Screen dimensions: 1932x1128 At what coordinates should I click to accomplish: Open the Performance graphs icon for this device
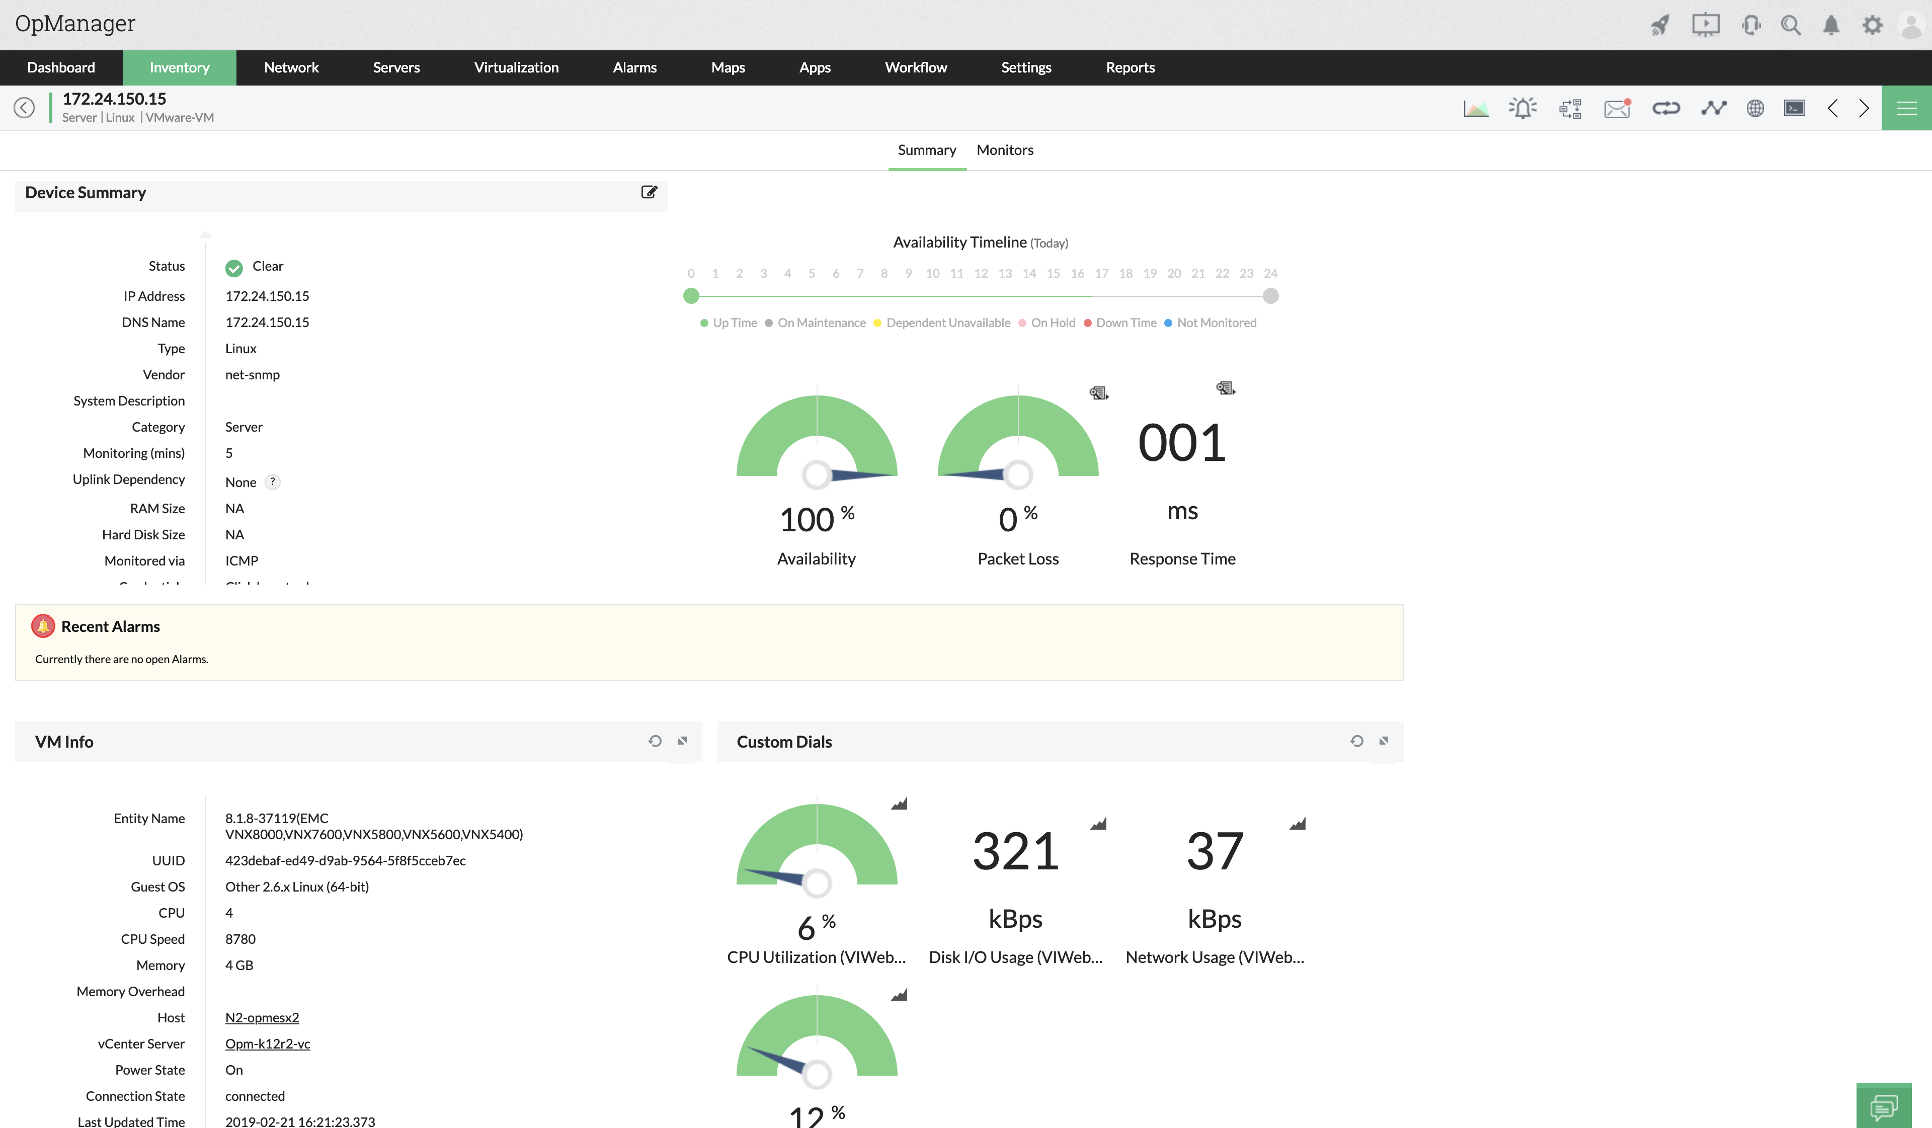click(x=1476, y=107)
